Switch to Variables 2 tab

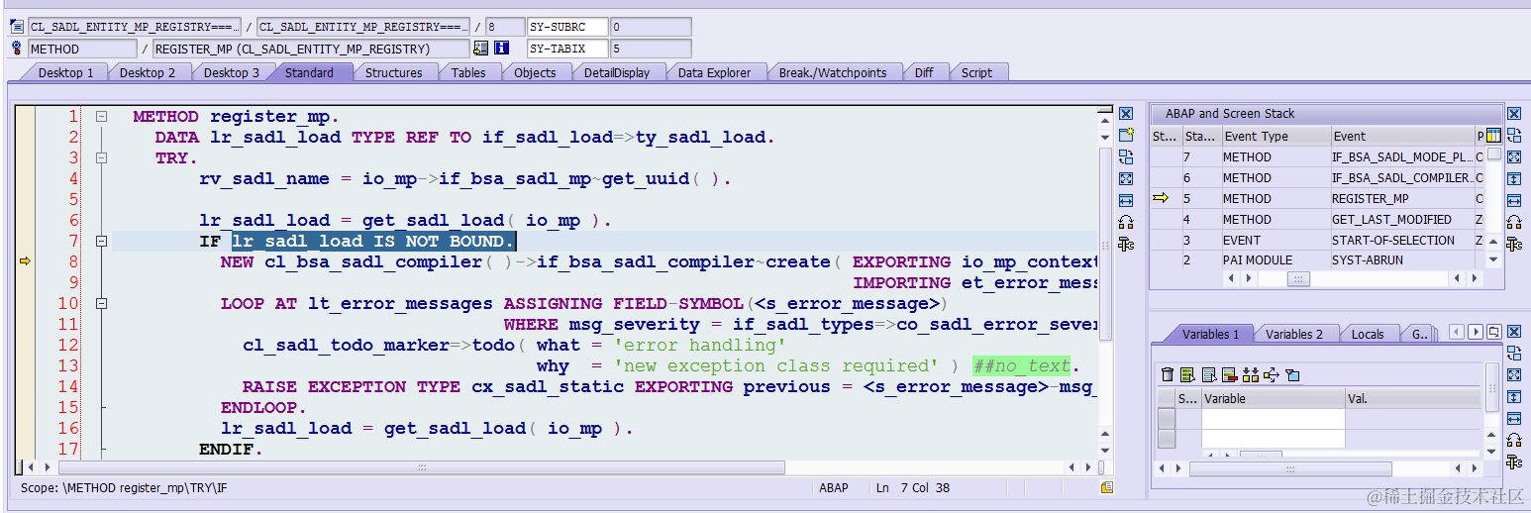pyautogui.click(x=1293, y=334)
